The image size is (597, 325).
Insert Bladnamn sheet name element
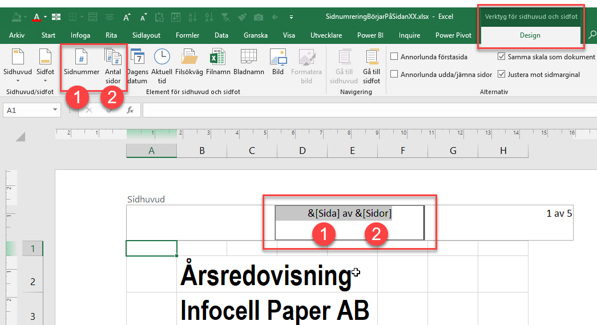249,62
